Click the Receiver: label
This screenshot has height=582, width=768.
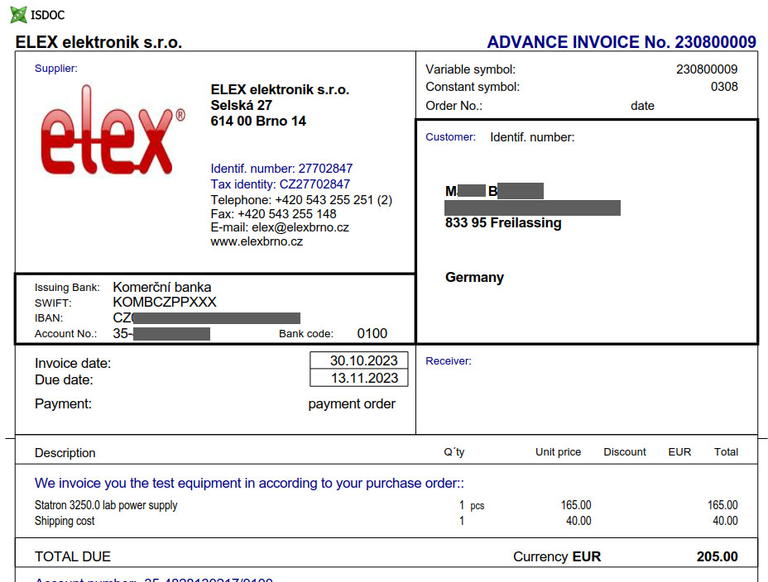point(449,361)
